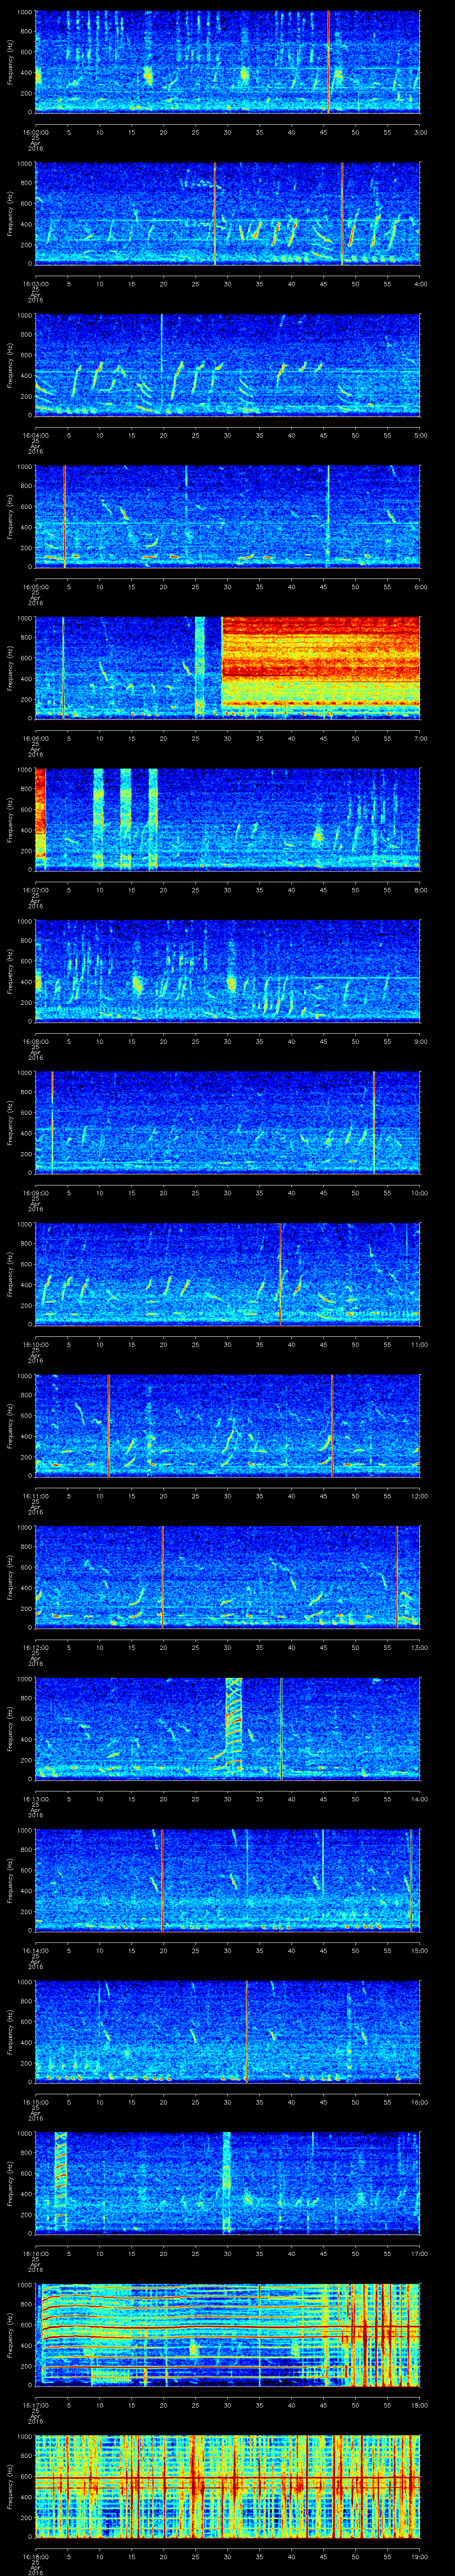Click the 15:00 end time label
The width and height of the screenshot is (455, 2576).
(419, 1951)
